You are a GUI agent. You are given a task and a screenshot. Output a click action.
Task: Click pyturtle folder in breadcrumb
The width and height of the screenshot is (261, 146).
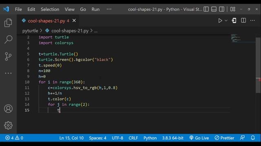coord(30,31)
